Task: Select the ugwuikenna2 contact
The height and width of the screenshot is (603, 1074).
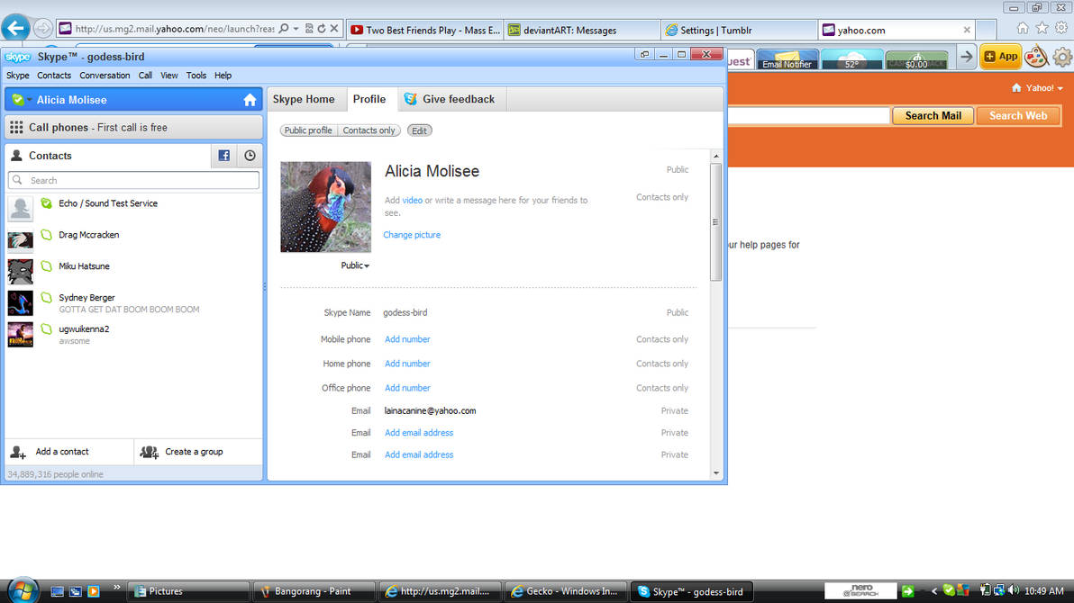Action: 133,334
